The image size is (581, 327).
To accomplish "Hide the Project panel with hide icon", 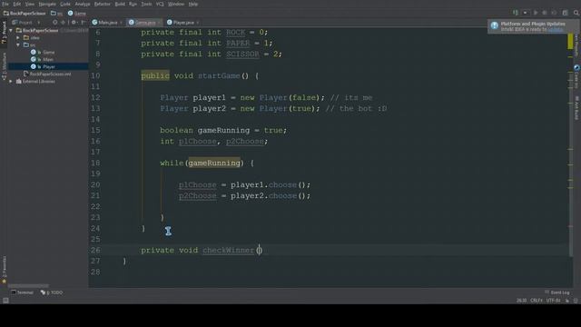I will point(84,22).
